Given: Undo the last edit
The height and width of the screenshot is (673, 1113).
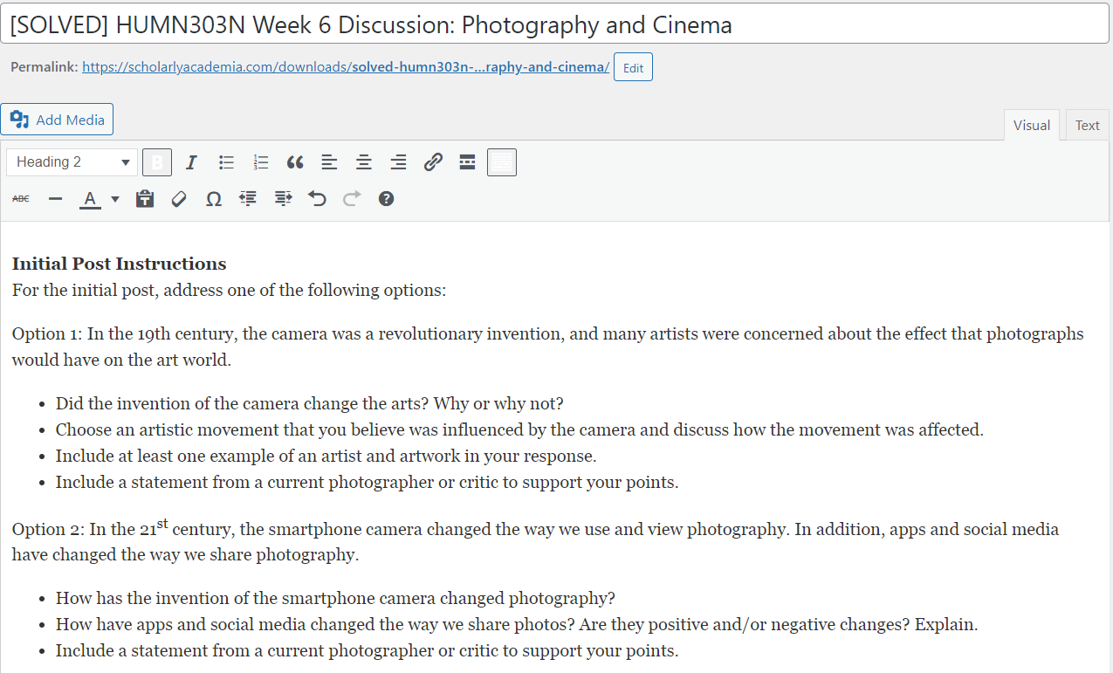Looking at the screenshot, I should coord(317,199).
